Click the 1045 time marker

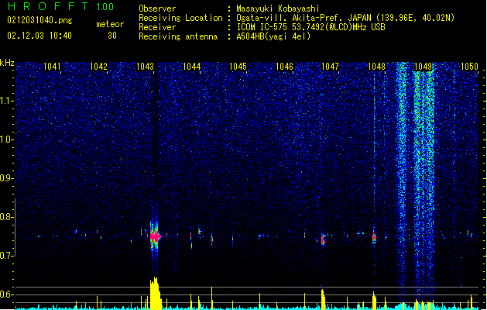tap(238, 67)
